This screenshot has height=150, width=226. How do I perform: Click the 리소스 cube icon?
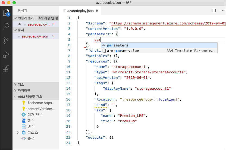point(24,133)
